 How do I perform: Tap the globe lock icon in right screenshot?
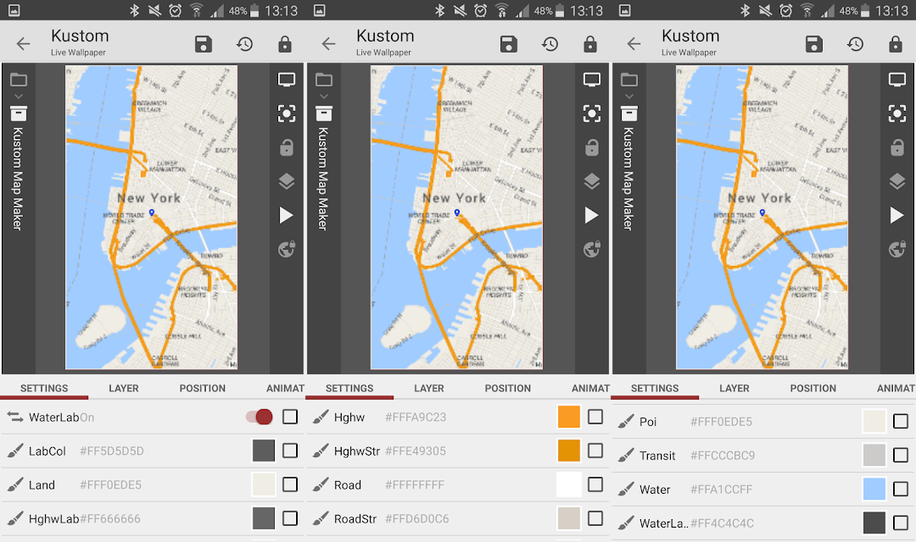[897, 249]
